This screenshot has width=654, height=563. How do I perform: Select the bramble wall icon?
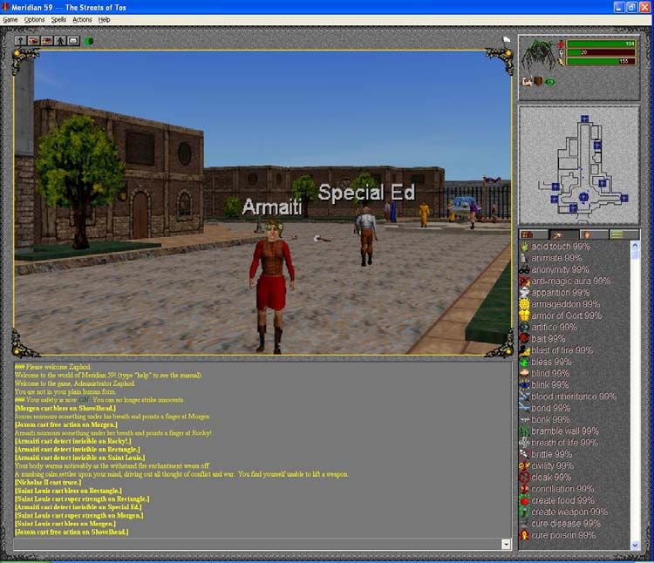[524, 431]
